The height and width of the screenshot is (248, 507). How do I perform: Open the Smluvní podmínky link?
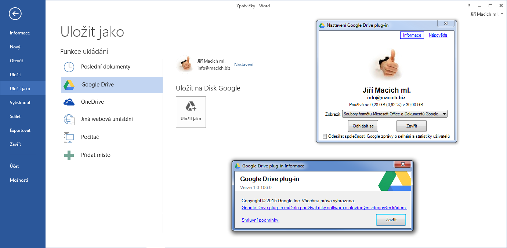pyautogui.click(x=260, y=220)
